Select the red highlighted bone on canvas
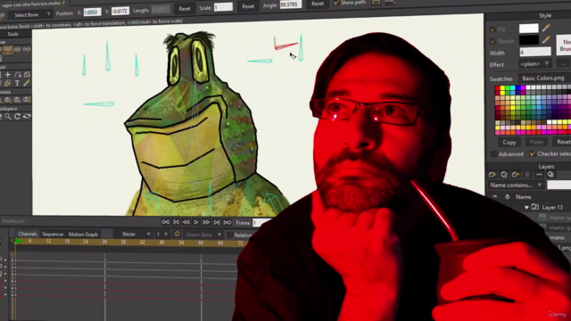Screen dimensions: 571x321 [x=286, y=45]
